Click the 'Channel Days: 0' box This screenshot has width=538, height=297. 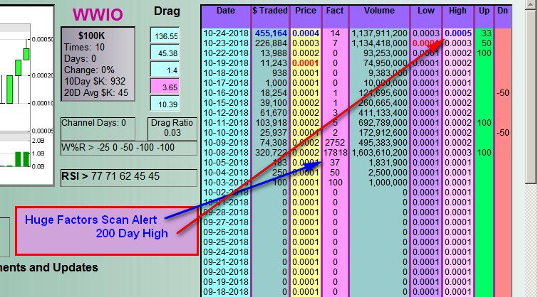[x=98, y=129]
